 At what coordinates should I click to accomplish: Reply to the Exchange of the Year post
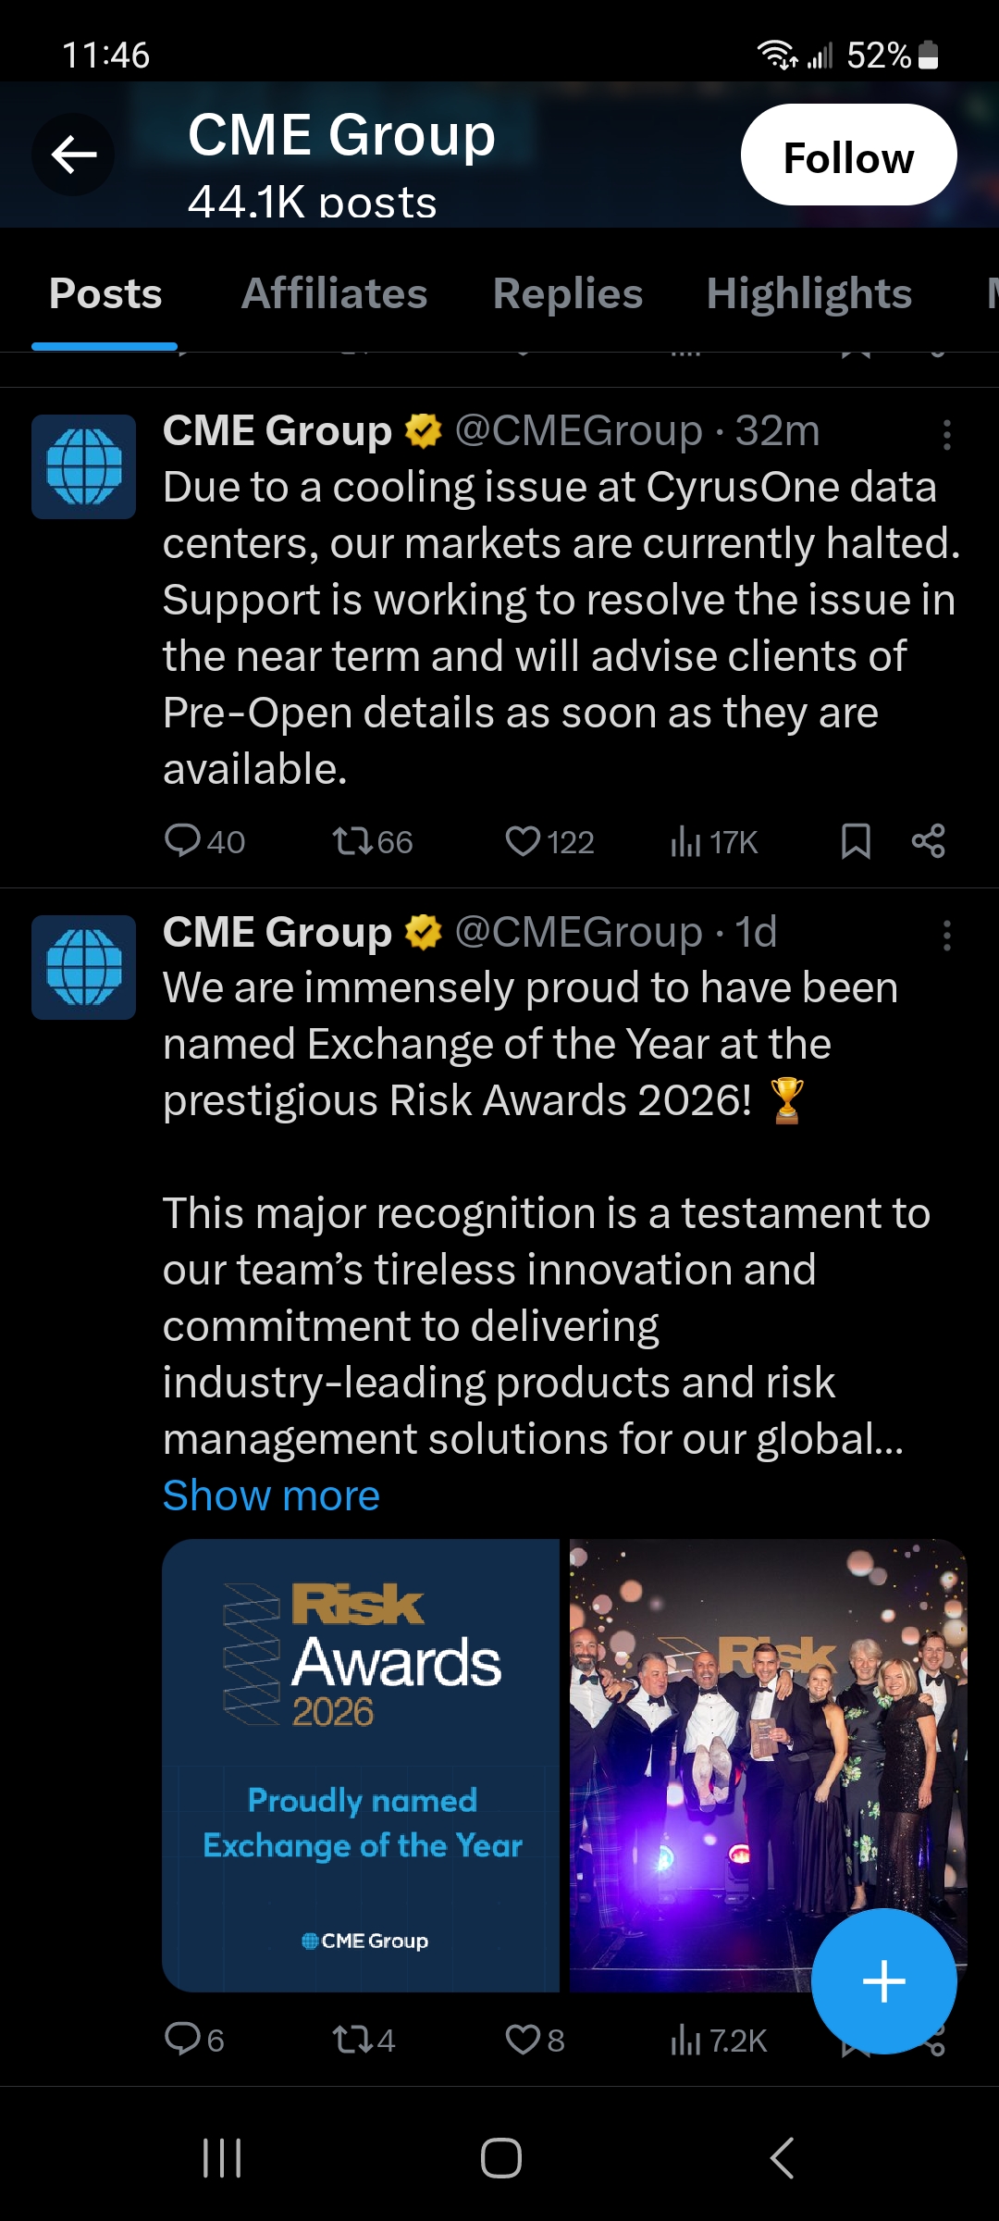coord(182,2039)
